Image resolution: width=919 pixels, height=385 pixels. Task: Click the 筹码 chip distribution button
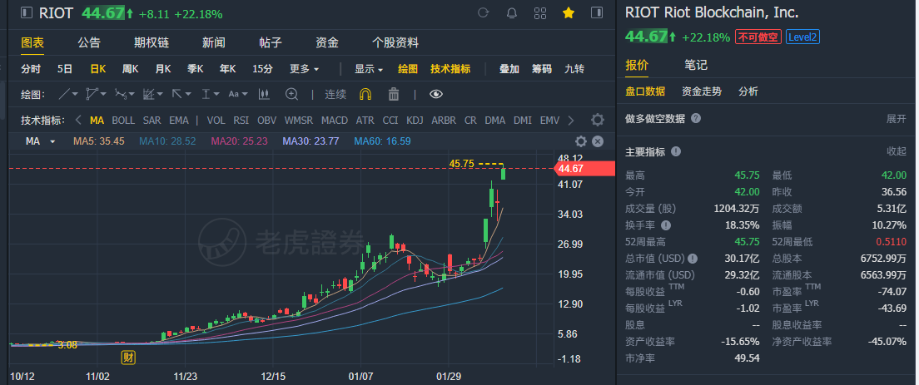542,69
